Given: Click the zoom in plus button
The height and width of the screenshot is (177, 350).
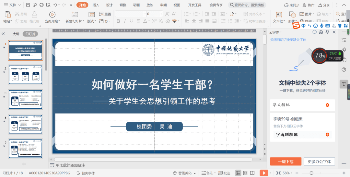Looking at the screenshot, I should pos(344,173).
